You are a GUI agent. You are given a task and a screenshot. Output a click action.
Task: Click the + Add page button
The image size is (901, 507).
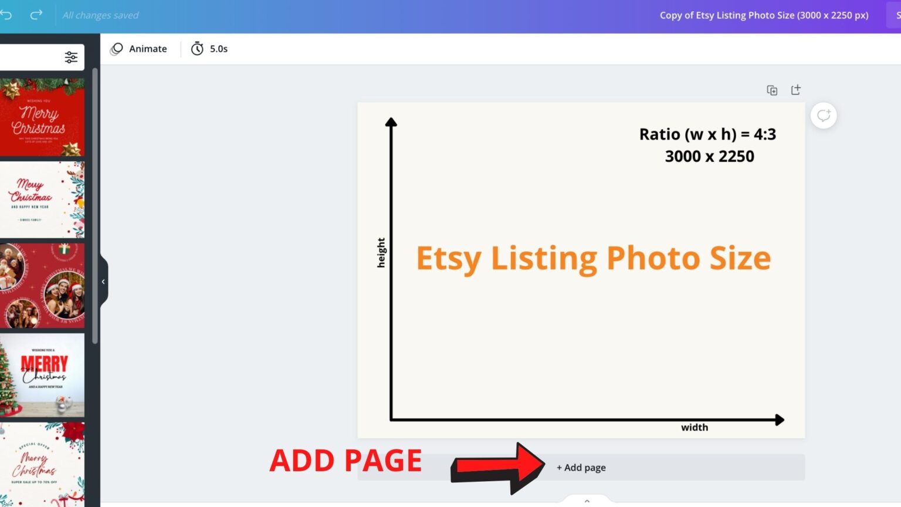(x=581, y=468)
